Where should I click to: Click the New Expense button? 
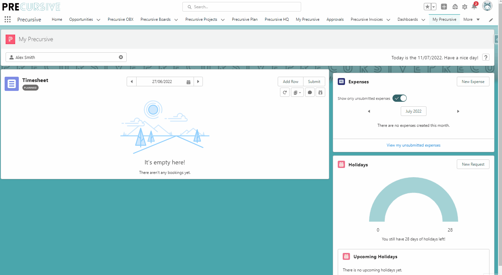click(473, 82)
